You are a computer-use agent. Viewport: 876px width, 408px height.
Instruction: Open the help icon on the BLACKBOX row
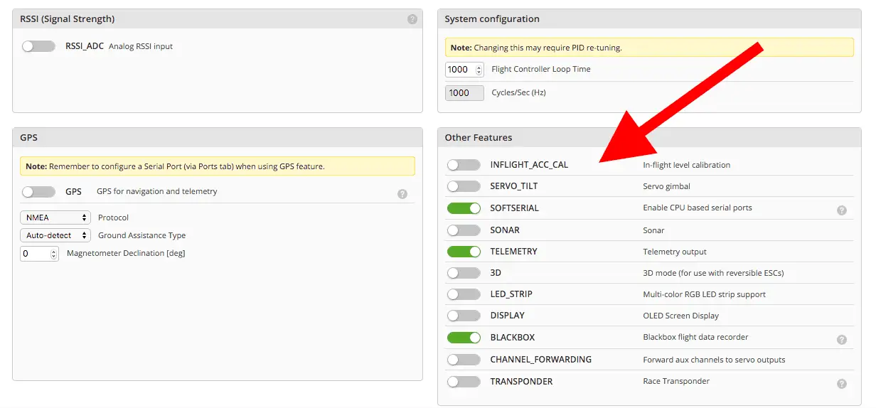841,340
